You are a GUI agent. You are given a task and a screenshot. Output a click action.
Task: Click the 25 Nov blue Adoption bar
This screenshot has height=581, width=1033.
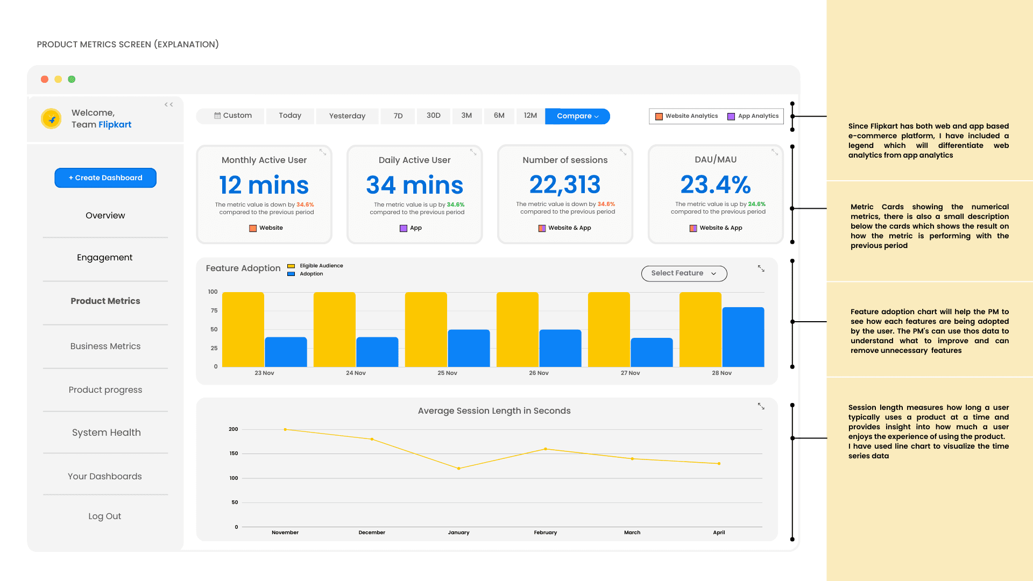[x=469, y=348]
